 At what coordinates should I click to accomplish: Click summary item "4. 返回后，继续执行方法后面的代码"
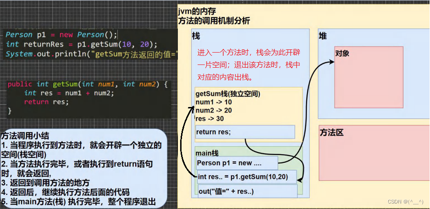65,193
